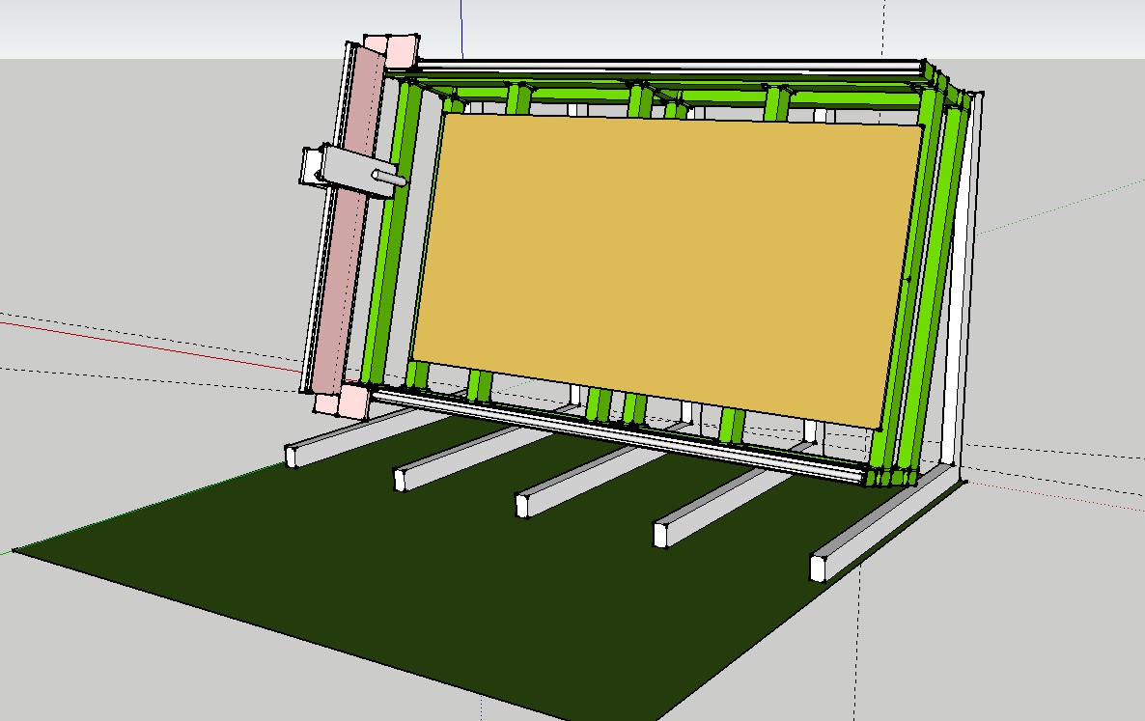Click the red axis line on left
Screen dimensions: 1145x721
(145, 342)
